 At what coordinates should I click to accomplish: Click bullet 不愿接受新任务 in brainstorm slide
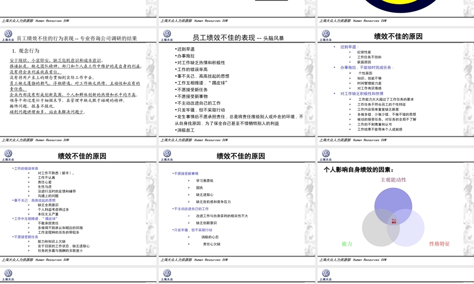click(191, 89)
